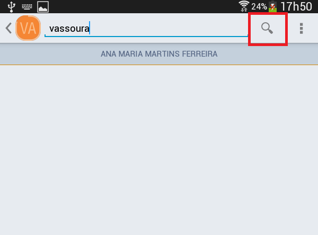
Task: Open the picture notification icon
Action: coord(43,7)
